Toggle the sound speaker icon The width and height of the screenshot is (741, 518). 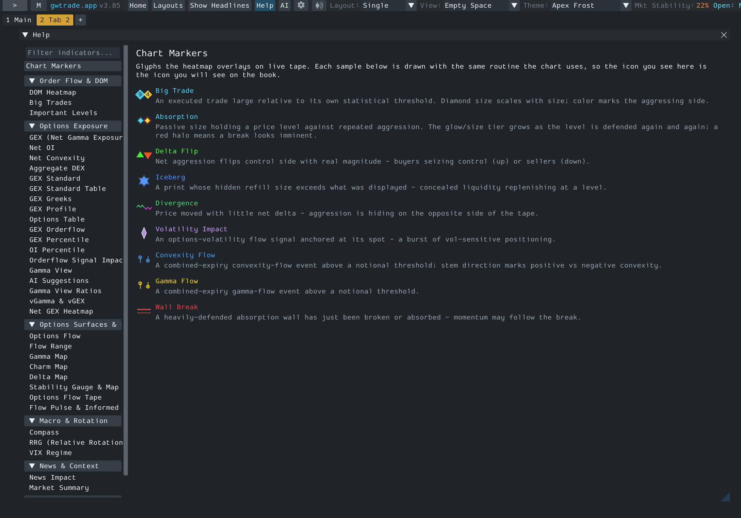[x=319, y=6]
